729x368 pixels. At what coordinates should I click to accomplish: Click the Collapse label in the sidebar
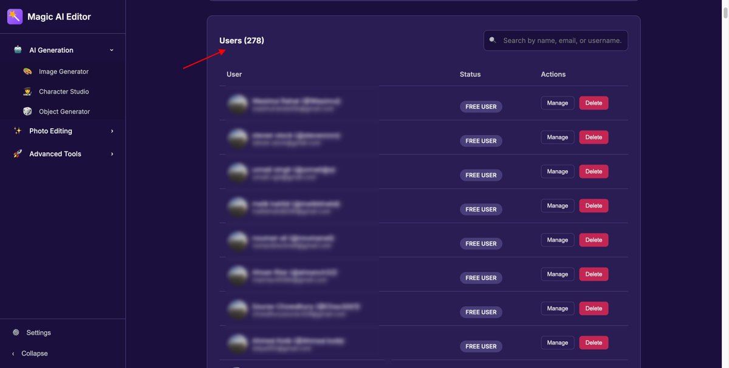[x=35, y=353]
